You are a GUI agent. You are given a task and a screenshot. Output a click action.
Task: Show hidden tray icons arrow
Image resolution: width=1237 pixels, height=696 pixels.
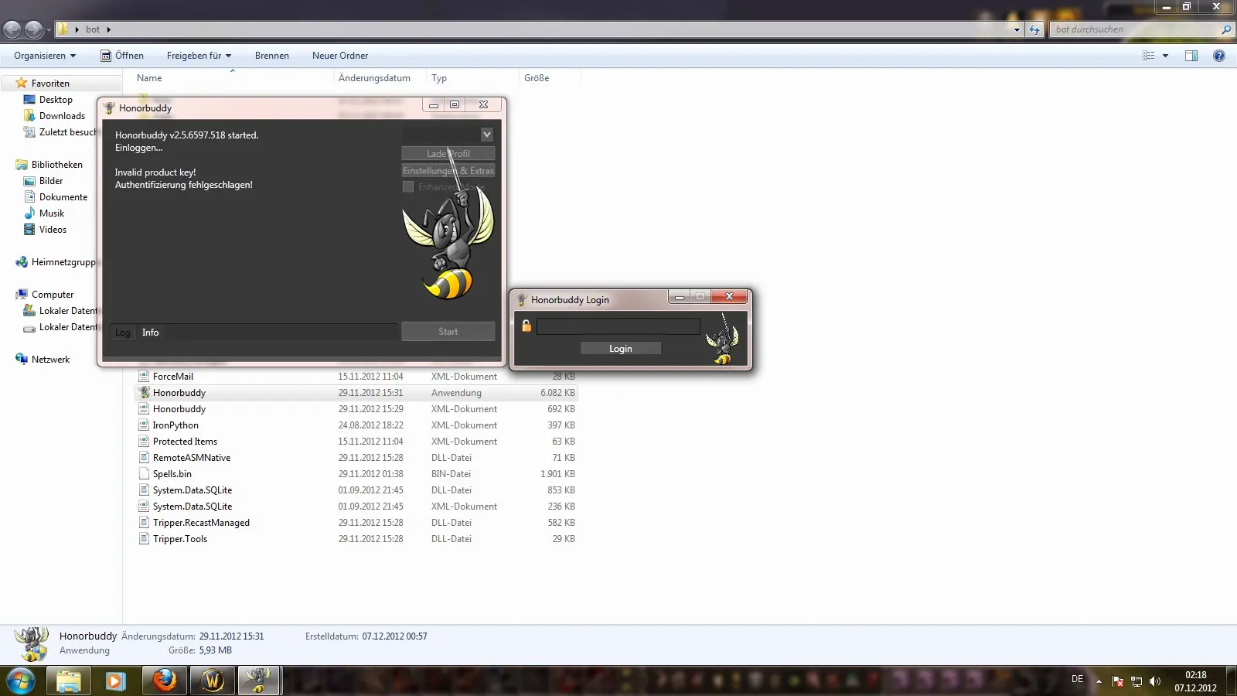coord(1099,681)
